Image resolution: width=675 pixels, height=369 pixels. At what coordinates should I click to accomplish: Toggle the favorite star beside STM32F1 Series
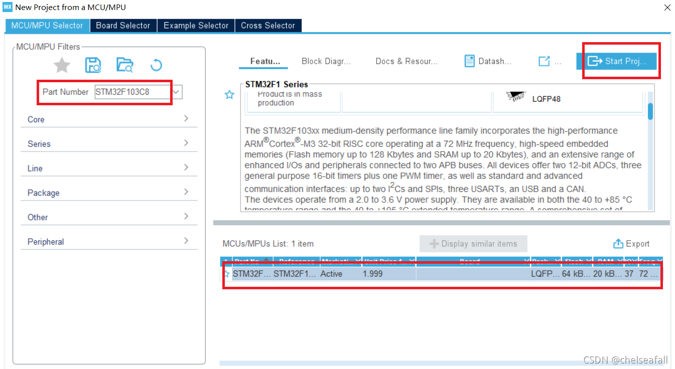click(x=229, y=95)
